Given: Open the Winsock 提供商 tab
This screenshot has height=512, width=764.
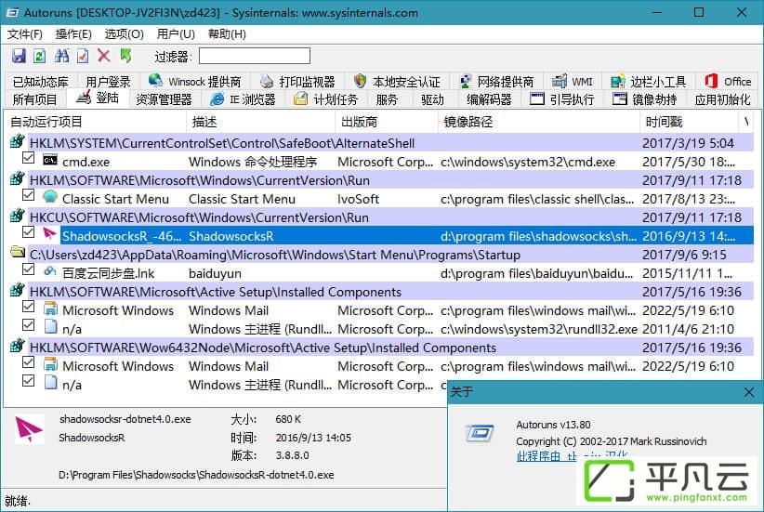Looking at the screenshot, I should pos(195,82).
